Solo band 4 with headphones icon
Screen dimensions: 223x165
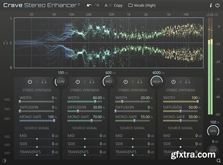(187, 82)
